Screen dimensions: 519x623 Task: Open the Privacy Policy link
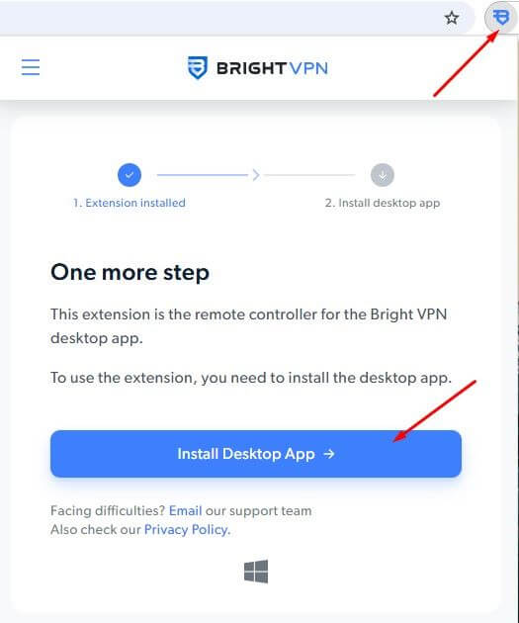187,530
